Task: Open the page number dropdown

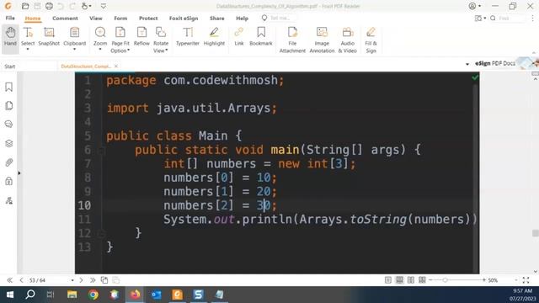Action: coord(72,280)
